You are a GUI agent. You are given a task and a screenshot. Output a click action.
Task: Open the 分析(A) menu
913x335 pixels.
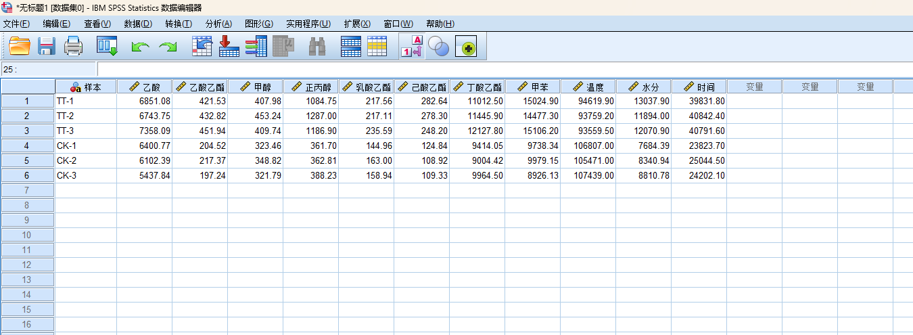pyautogui.click(x=218, y=24)
